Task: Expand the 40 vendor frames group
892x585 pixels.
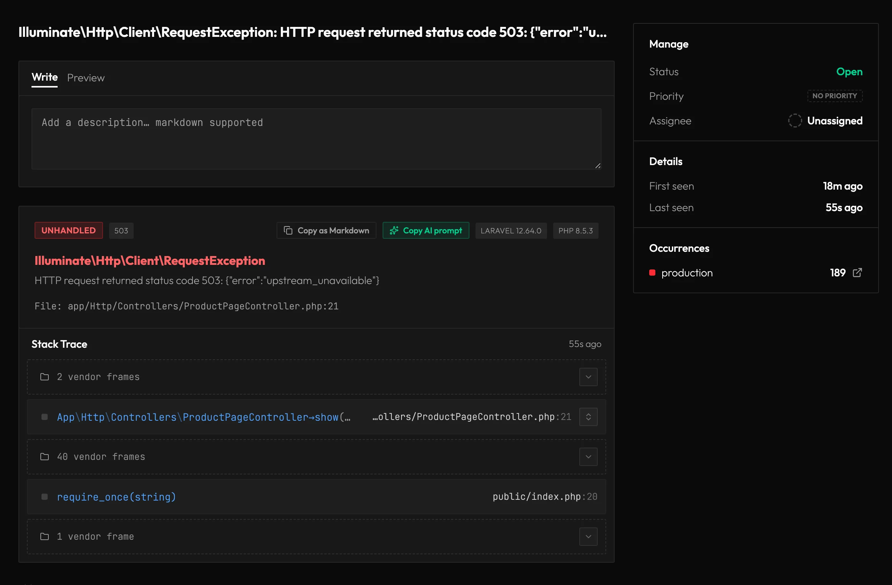Action: coord(588,457)
